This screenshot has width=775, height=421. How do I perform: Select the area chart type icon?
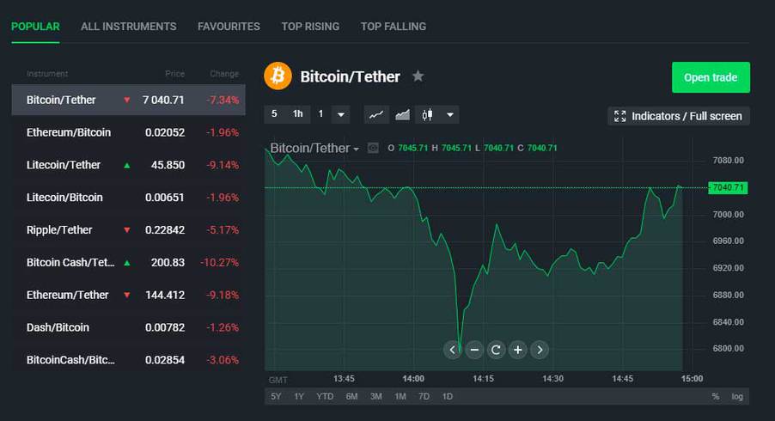click(402, 115)
